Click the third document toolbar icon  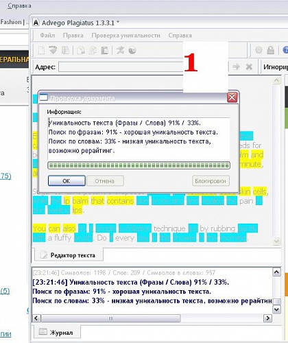[65, 50]
